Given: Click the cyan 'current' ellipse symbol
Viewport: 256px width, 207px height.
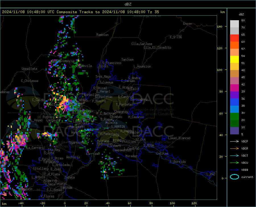Looking at the screenshot, I should [234, 177].
